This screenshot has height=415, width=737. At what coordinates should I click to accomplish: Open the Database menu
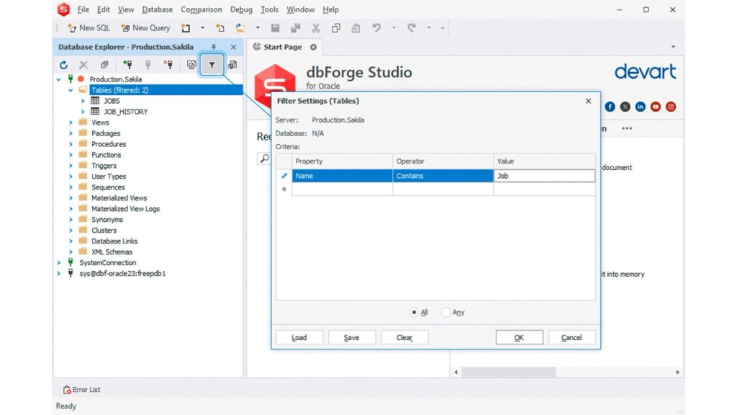pyautogui.click(x=157, y=9)
